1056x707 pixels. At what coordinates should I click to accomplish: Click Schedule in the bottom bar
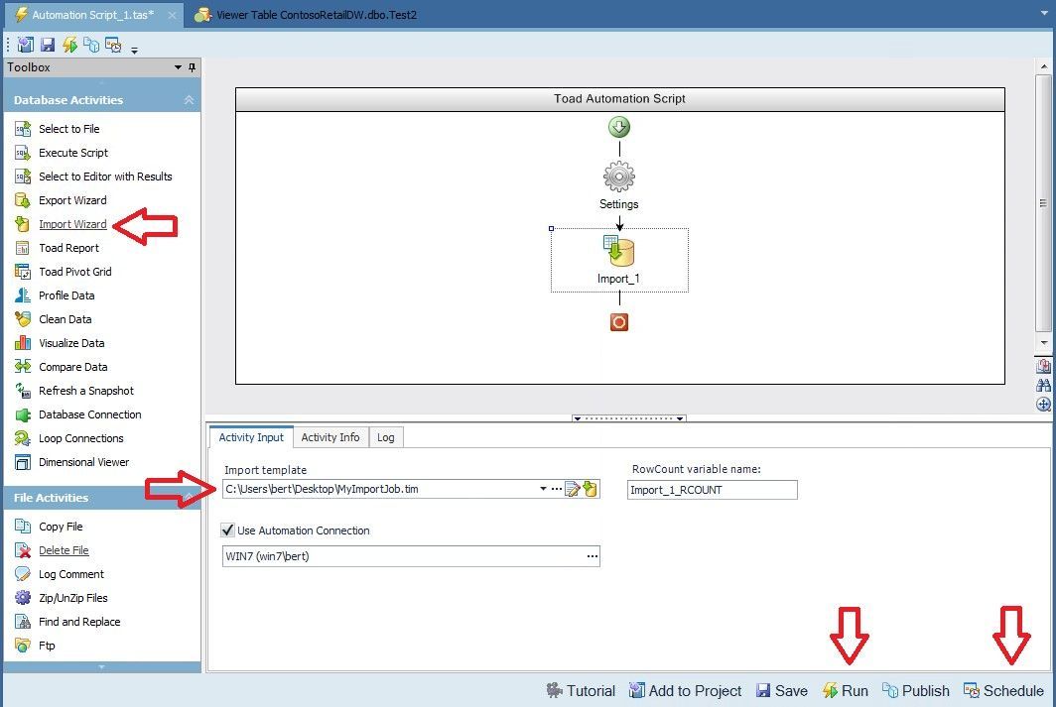click(x=1003, y=691)
